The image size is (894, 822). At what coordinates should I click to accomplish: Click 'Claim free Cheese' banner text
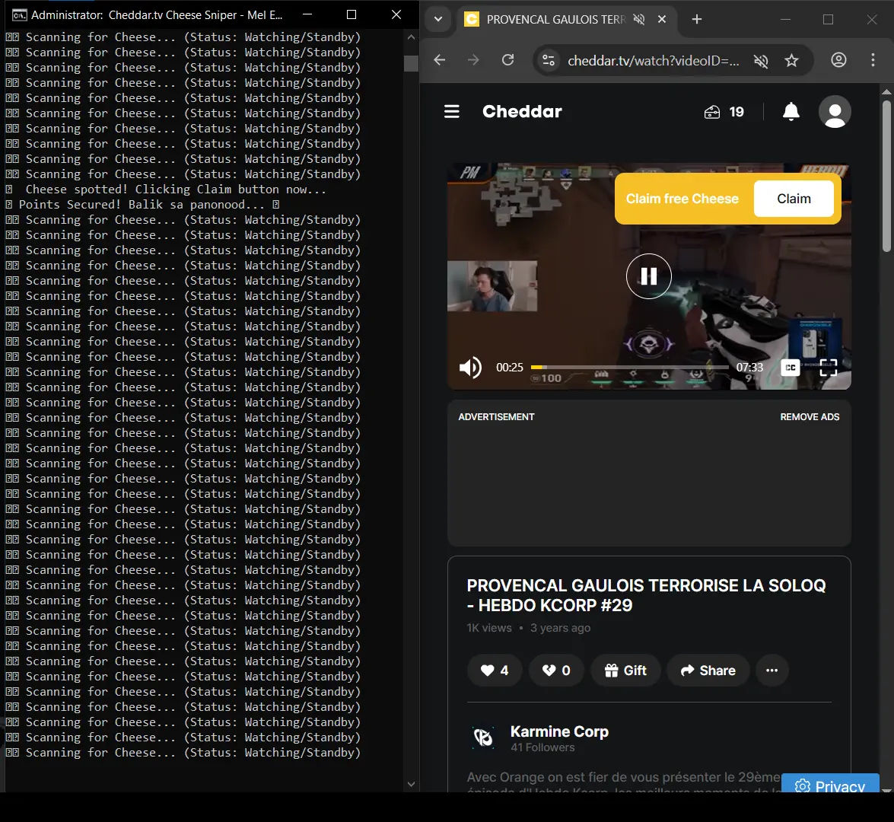pos(682,199)
